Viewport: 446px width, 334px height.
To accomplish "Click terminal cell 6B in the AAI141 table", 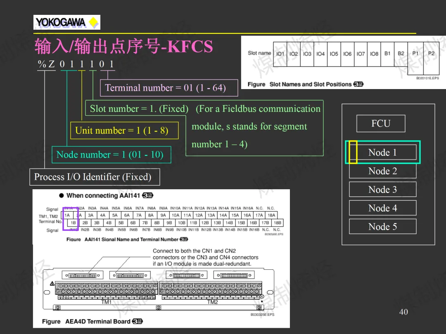I will (133, 223).
